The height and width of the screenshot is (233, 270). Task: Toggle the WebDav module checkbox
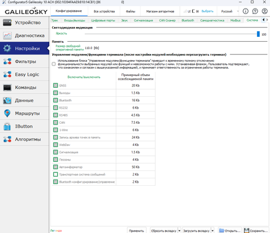click(x=55, y=145)
